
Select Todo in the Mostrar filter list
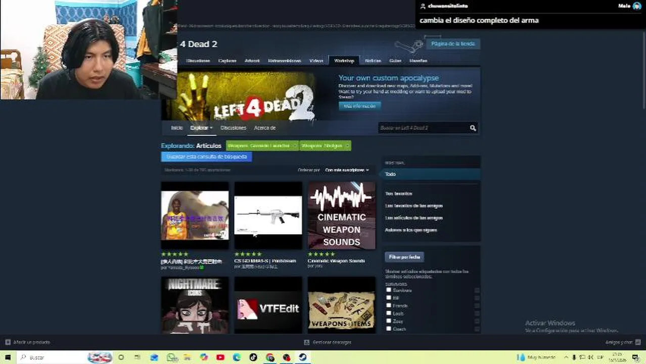[x=431, y=174]
